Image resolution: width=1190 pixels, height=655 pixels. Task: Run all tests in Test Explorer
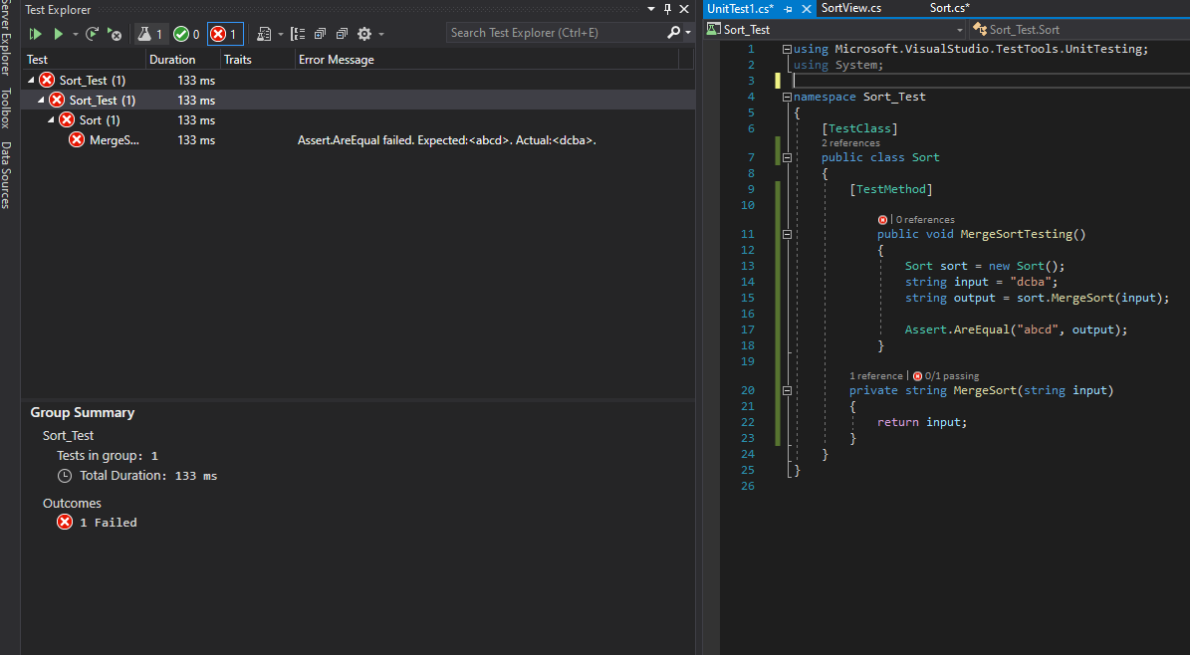coord(35,34)
